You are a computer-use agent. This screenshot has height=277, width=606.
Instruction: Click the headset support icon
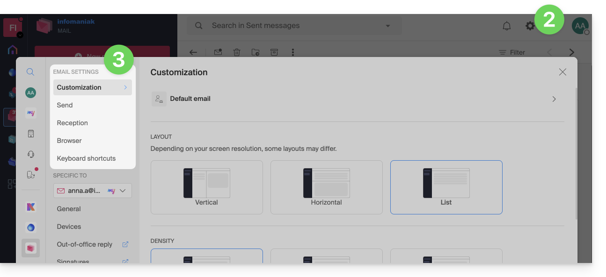tap(30, 154)
